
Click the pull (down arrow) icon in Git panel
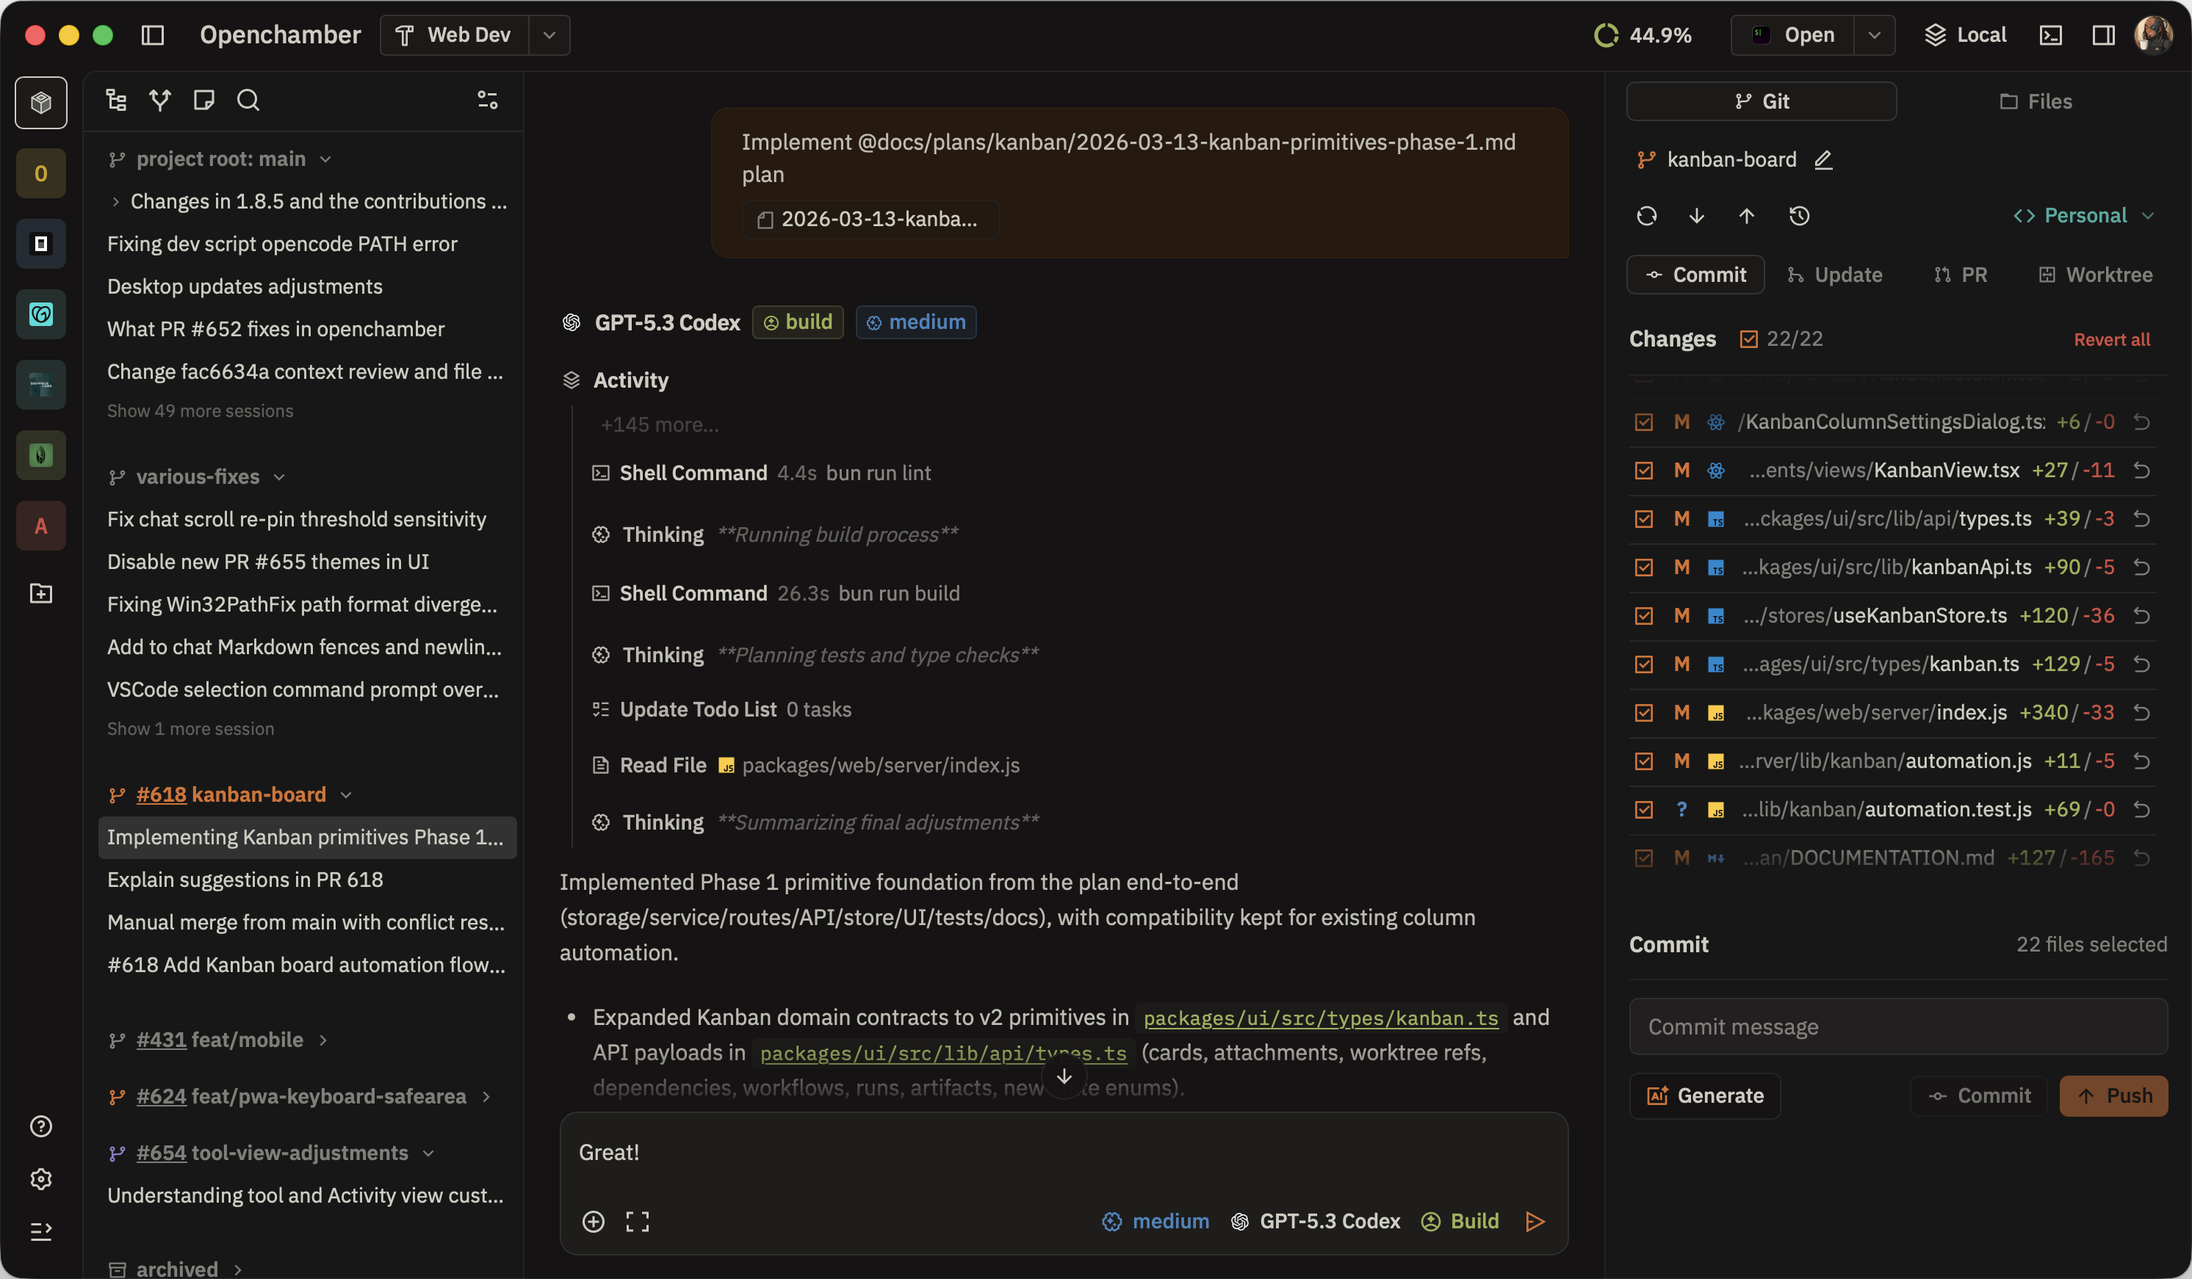point(1695,216)
